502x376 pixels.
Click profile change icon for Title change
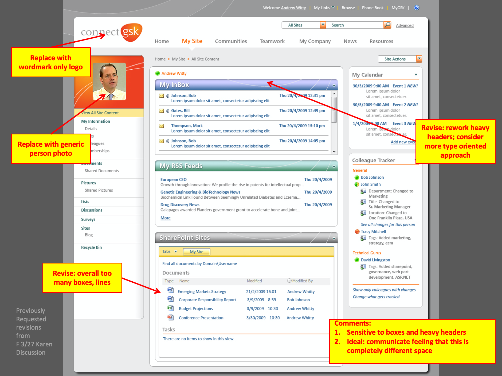[363, 202]
